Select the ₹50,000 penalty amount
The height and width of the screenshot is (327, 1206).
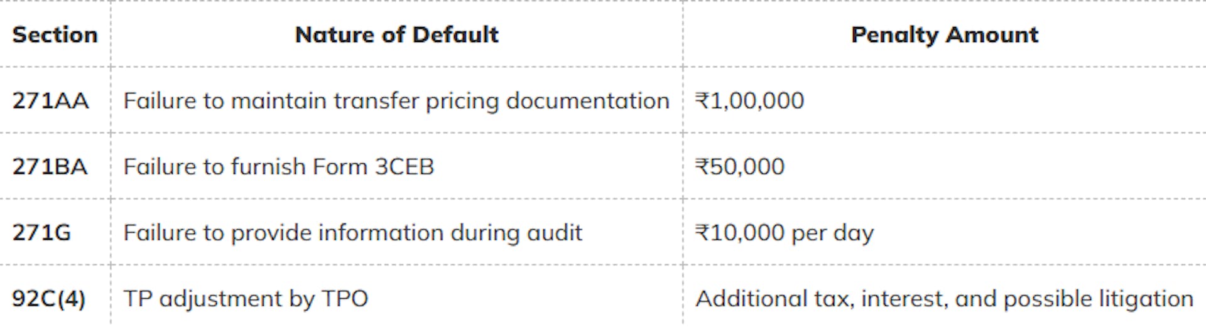[740, 167]
